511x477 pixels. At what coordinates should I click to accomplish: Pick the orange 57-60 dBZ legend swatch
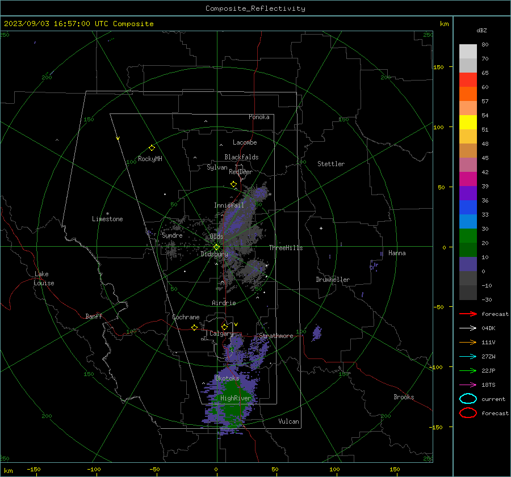(468, 94)
